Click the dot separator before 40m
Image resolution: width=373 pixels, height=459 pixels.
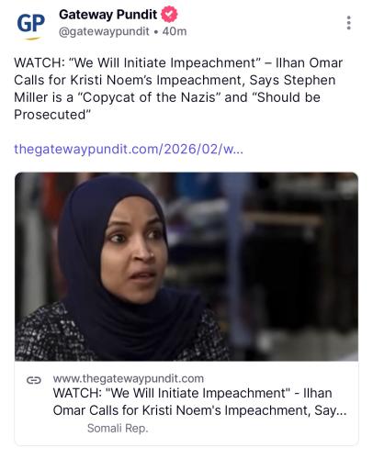point(156,31)
